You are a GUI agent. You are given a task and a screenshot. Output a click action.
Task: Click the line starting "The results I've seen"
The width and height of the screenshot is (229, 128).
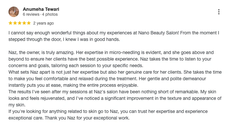click(112, 92)
